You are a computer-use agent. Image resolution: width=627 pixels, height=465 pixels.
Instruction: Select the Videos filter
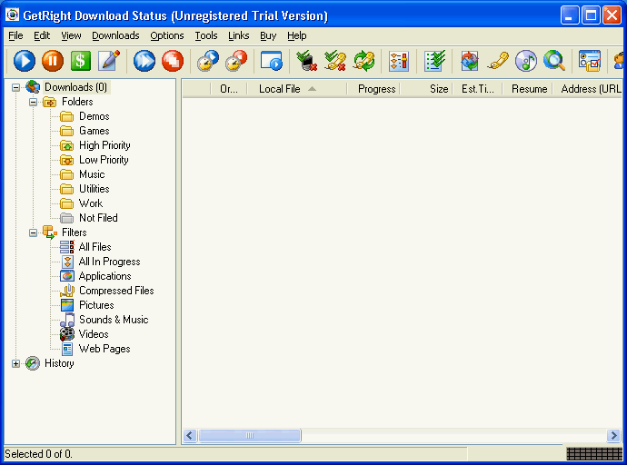pyautogui.click(x=94, y=334)
